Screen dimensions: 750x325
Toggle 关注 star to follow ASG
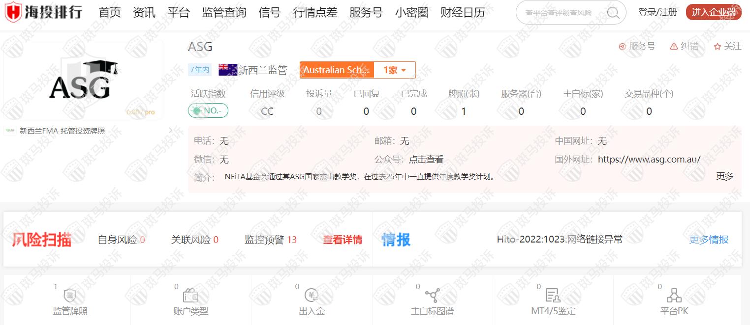(x=718, y=47)
